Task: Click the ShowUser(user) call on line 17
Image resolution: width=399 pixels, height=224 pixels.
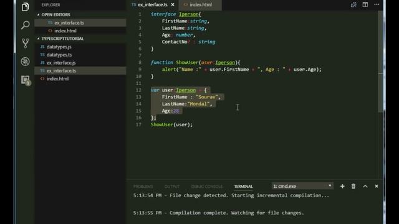Action: [172, 124]
